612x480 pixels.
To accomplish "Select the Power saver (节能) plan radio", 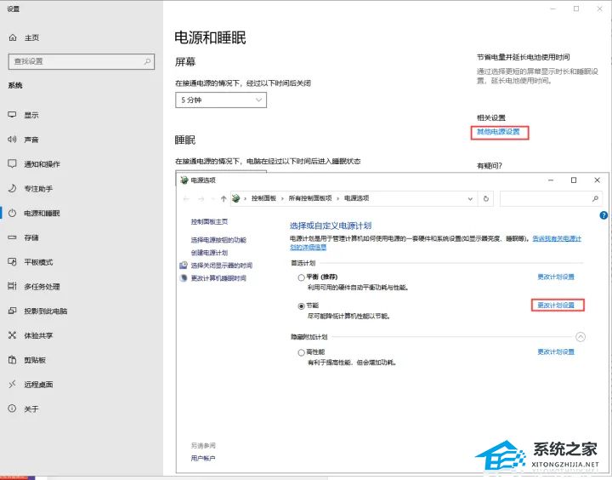I will click(301, 306).
